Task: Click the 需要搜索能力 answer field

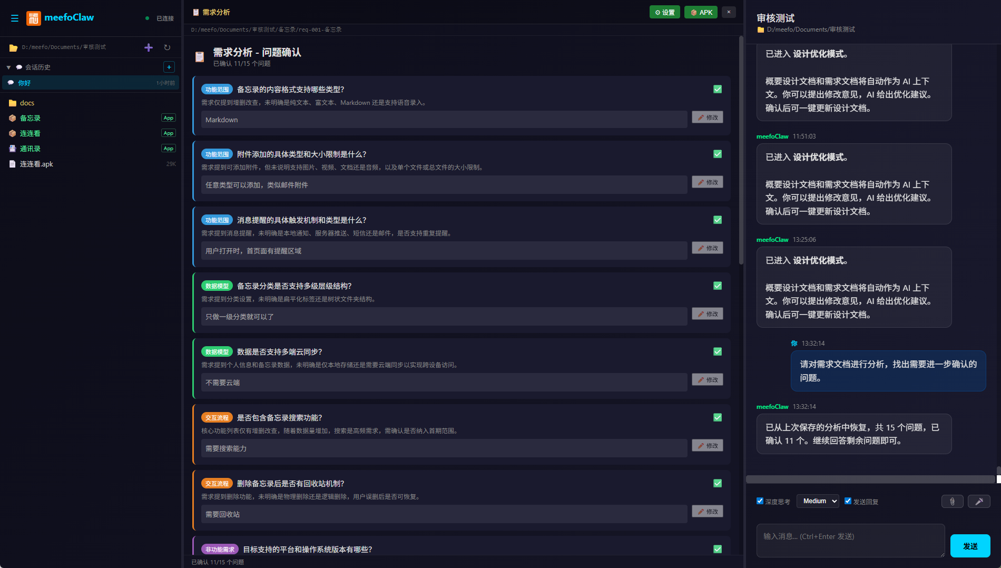Action: (x=444, y=448)
